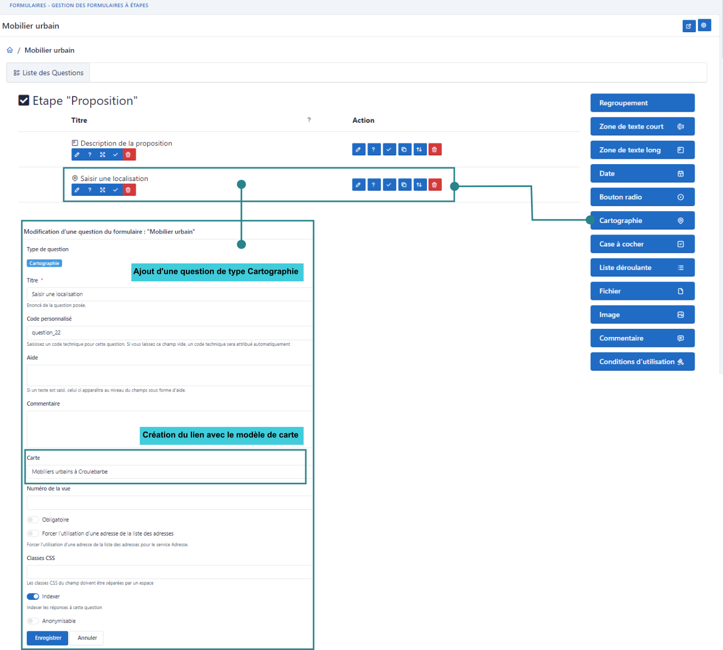Image resolution: width=723 pixels, height=650 pixels.
Task: Click the Enregistrer button
Action: pos(47,638)
